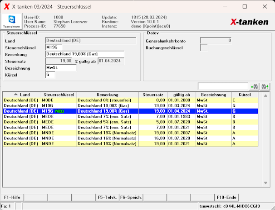Select the M19G row valid from 01.03.2024

point(131,105)
